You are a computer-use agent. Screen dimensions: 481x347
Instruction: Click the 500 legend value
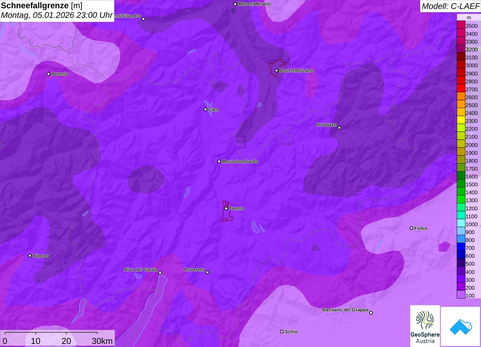pos(470,264)
